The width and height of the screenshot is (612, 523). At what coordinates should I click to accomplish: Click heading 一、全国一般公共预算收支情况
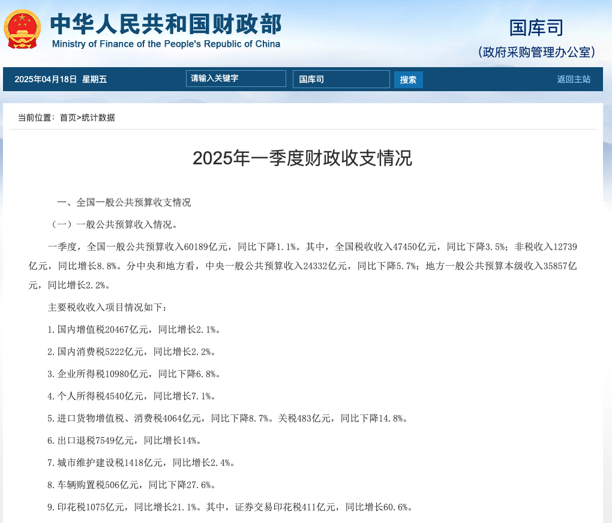pyautogui.click(x=124, y=202)
